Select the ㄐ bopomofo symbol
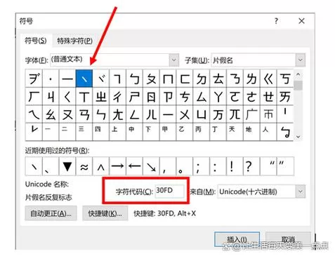Image resolution: width=335 pixels, height=258 pixels. pos(51,96)
